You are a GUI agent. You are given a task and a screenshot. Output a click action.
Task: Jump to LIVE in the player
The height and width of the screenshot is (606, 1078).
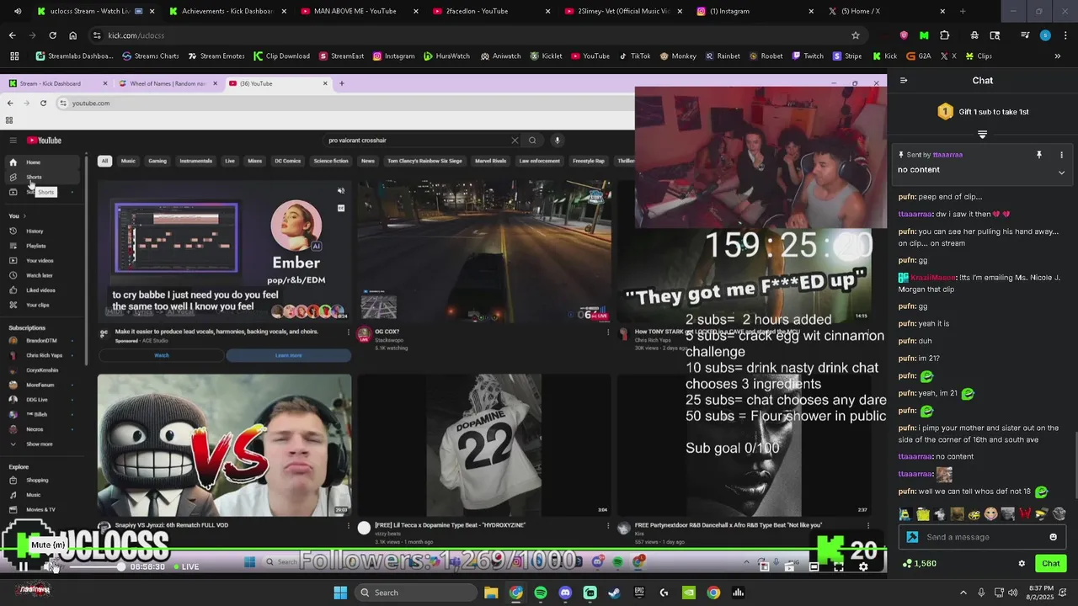coord(186,566)
